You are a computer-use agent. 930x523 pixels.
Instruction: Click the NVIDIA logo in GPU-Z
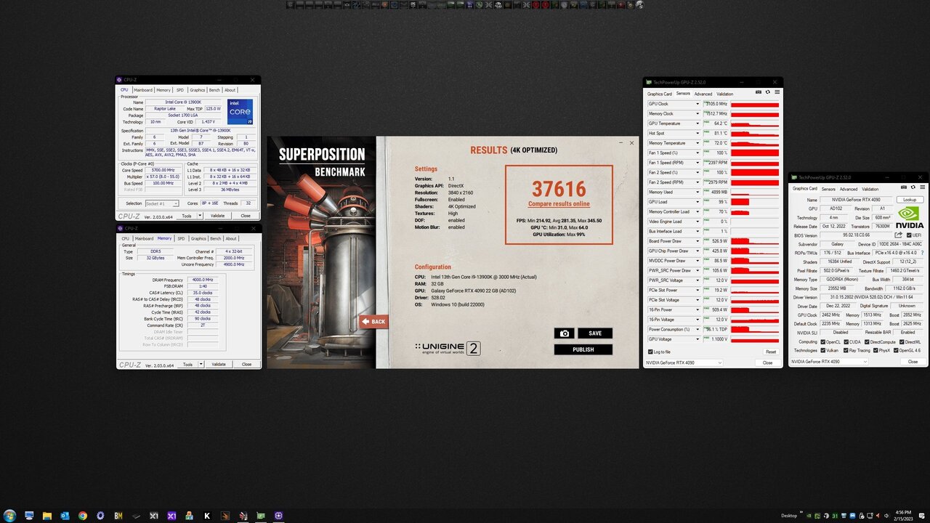click(910, 217)
